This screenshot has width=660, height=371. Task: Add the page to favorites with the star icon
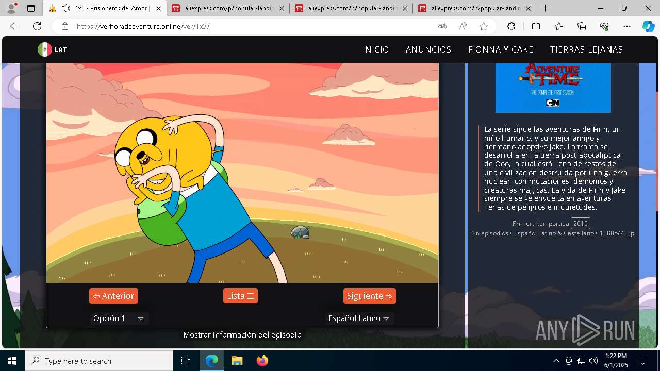tap(484, 26)
